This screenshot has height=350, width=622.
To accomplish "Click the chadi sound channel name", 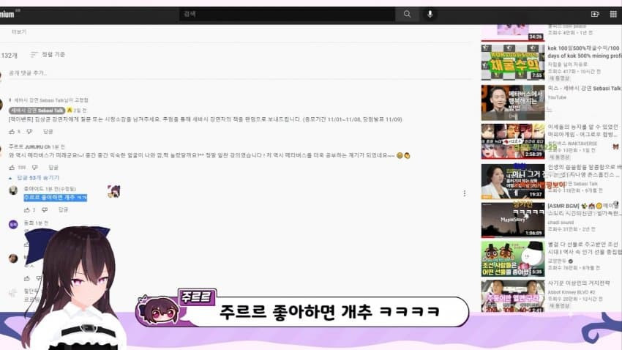I will point(561,222).
